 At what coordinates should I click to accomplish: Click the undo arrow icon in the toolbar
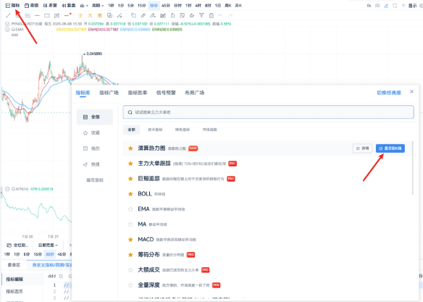[x=221, y=16]
